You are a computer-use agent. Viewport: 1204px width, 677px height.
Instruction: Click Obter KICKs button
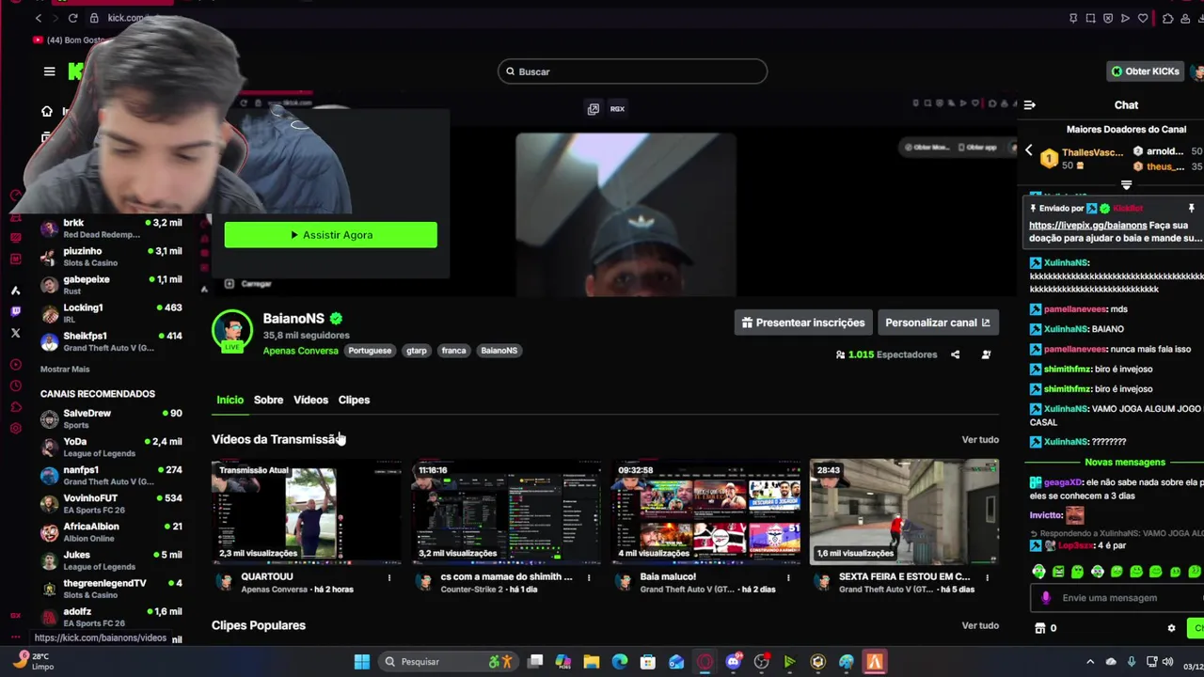(x=1145, y=71)
